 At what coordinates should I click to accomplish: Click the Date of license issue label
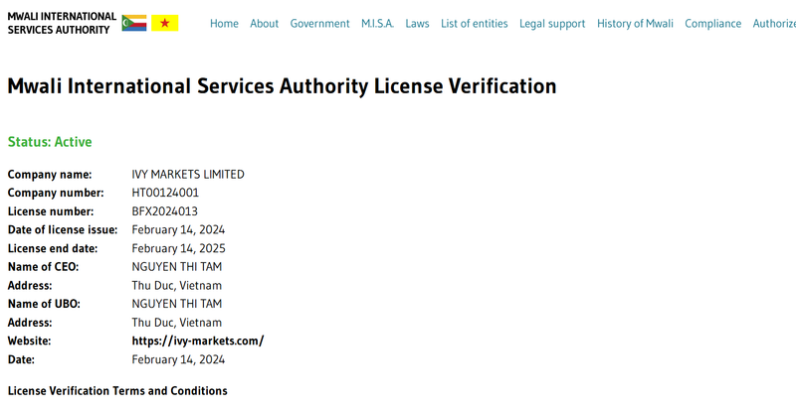(63, 230)
